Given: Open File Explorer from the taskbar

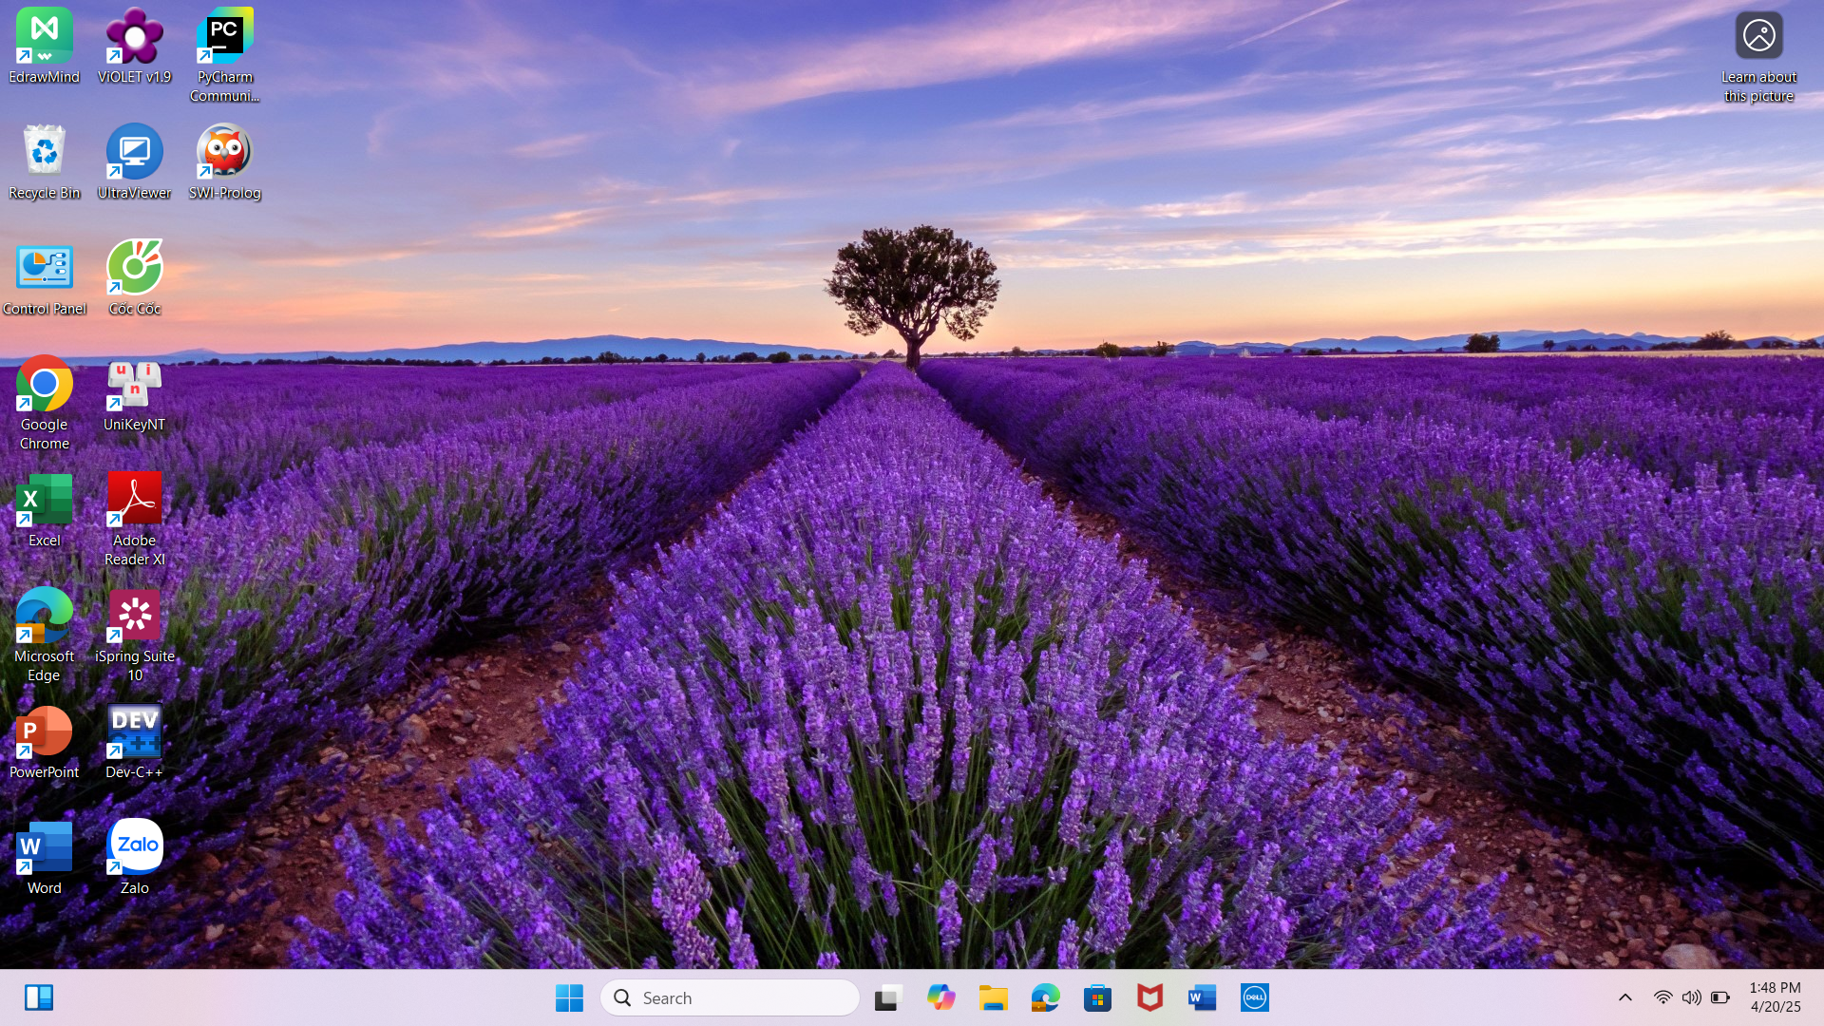Looking at the screenshot, I should [x=994, y=997].
